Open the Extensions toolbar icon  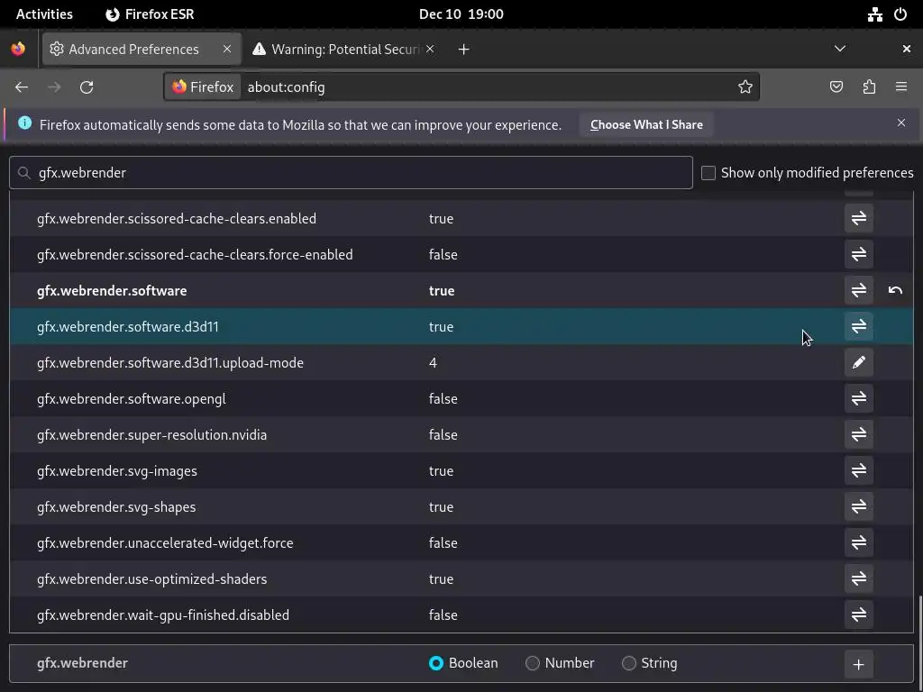point(869,86)
